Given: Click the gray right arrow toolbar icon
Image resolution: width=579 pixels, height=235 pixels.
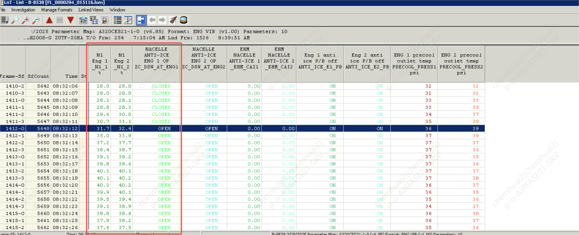Looking at the screenshot, I should click(x=162, y=20).
